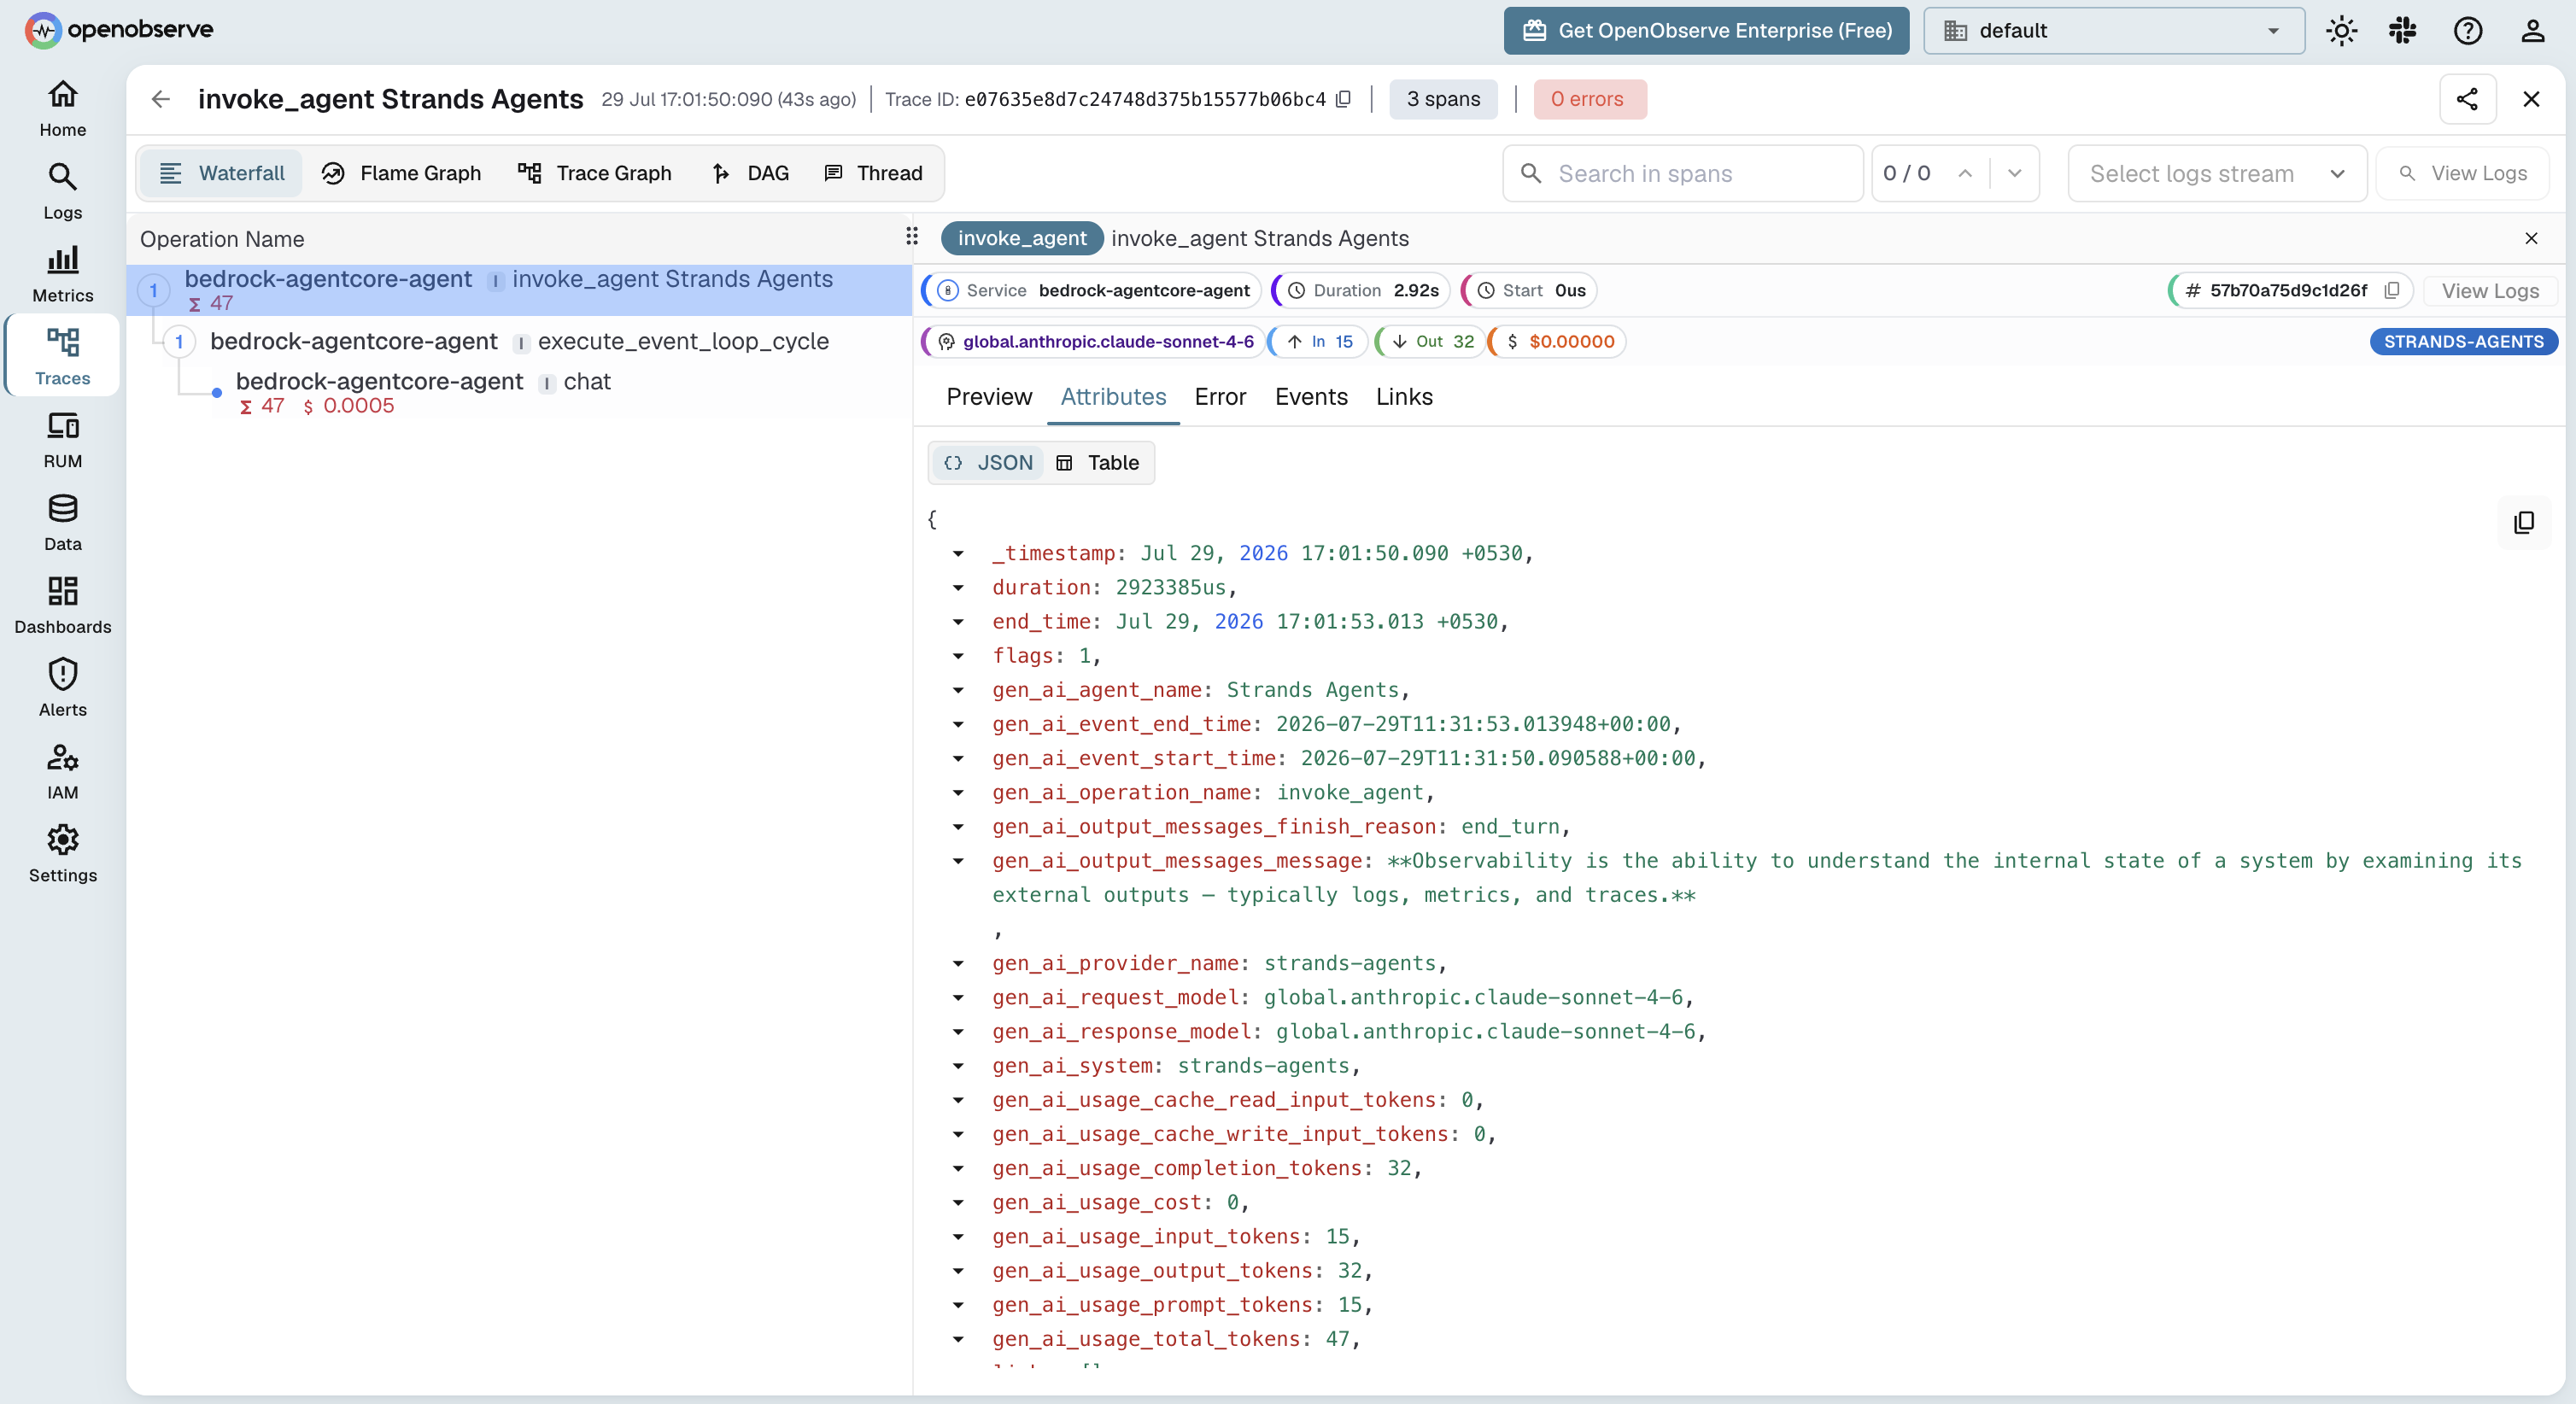The width and height of the screenshot is (2576, 1404).
Task: Open the Error tab
Action: point(1220,397)
